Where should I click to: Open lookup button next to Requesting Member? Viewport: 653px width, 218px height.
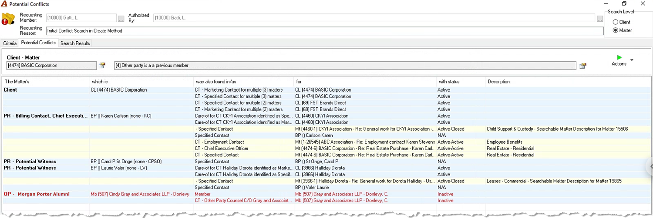point(121,19)
